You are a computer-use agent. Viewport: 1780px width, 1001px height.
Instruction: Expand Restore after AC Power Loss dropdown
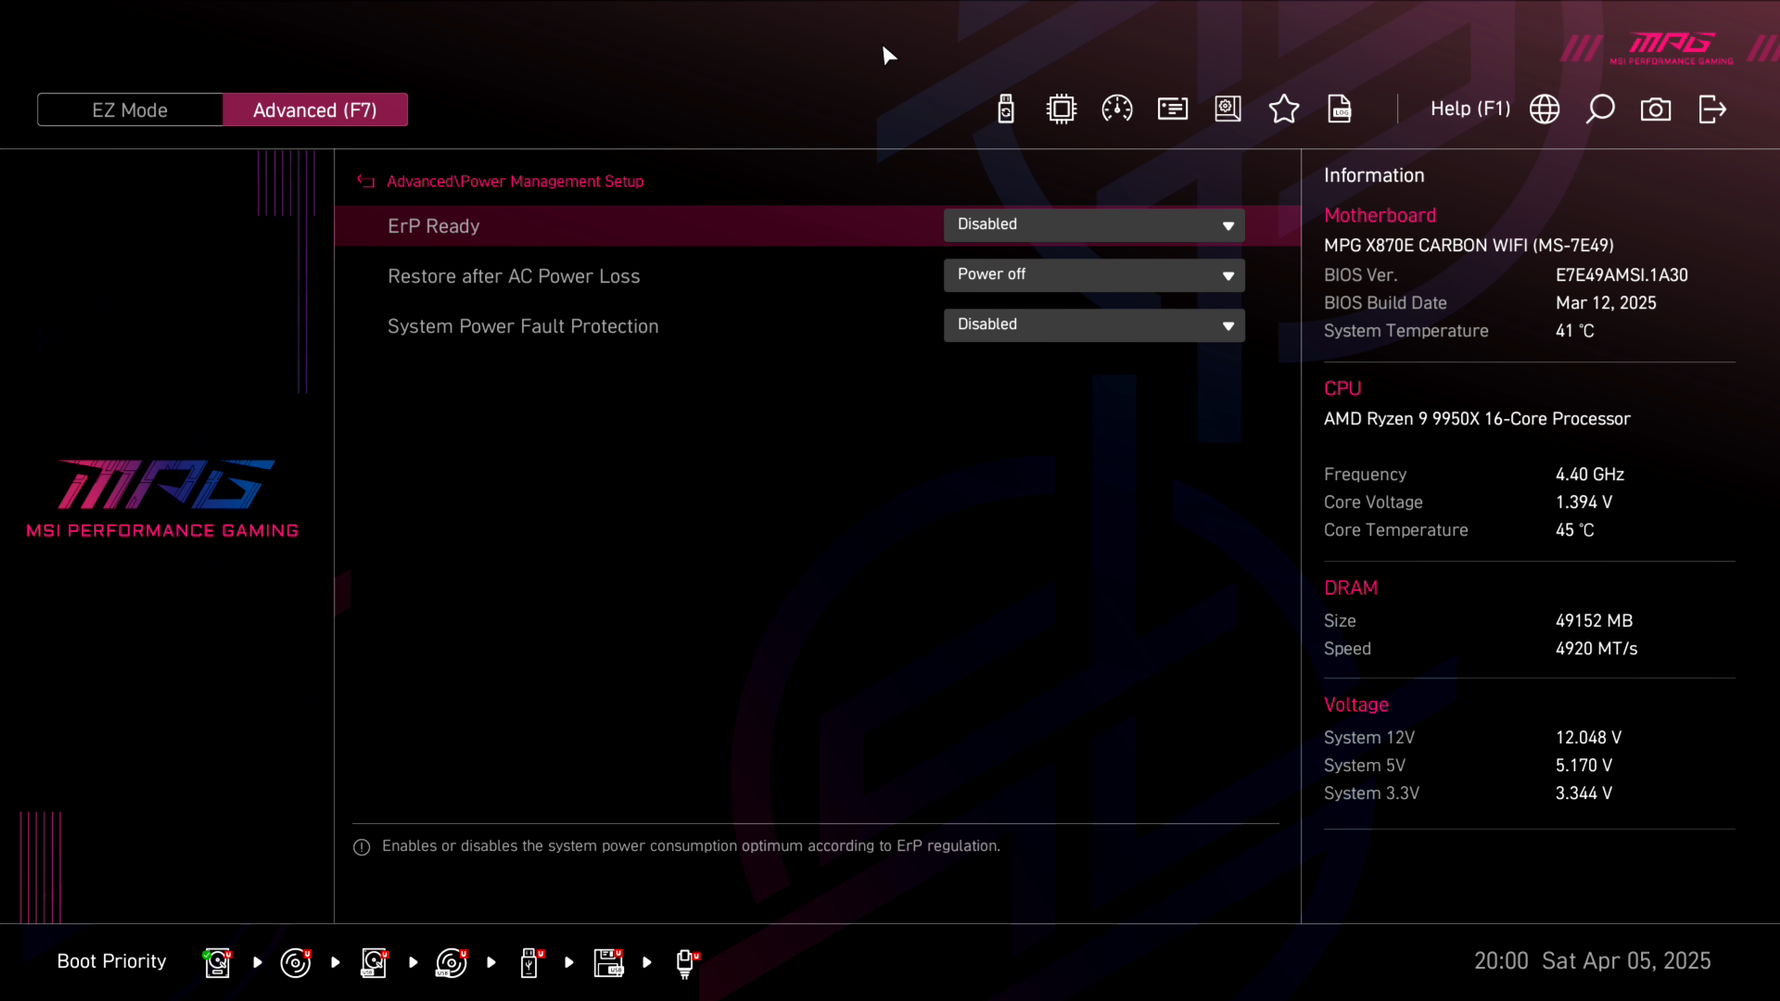1094,275
